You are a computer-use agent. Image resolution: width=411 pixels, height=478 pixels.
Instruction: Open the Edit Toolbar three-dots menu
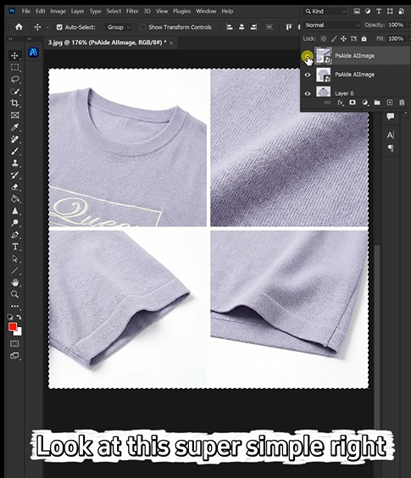[x=14, y=306]
